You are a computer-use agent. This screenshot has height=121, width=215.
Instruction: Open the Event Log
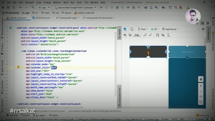click(x=202, y=115)
